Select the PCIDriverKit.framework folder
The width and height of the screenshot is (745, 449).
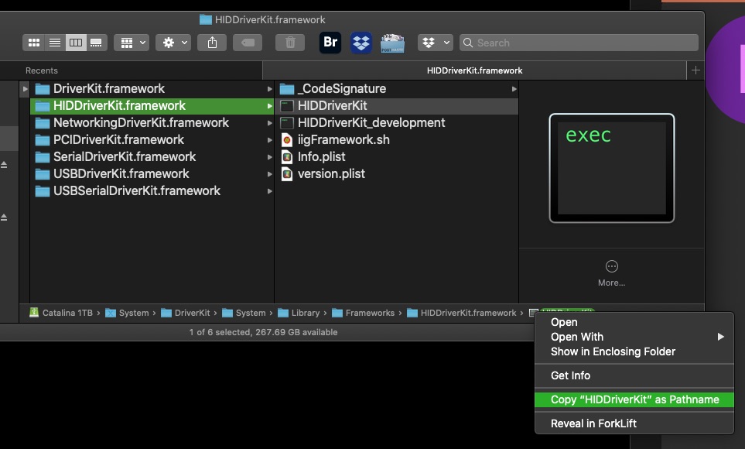pyautogui.click(x=152, y=140)
